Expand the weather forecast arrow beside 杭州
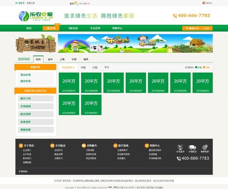This screenshot has height=189, width=228. [89, 4]
